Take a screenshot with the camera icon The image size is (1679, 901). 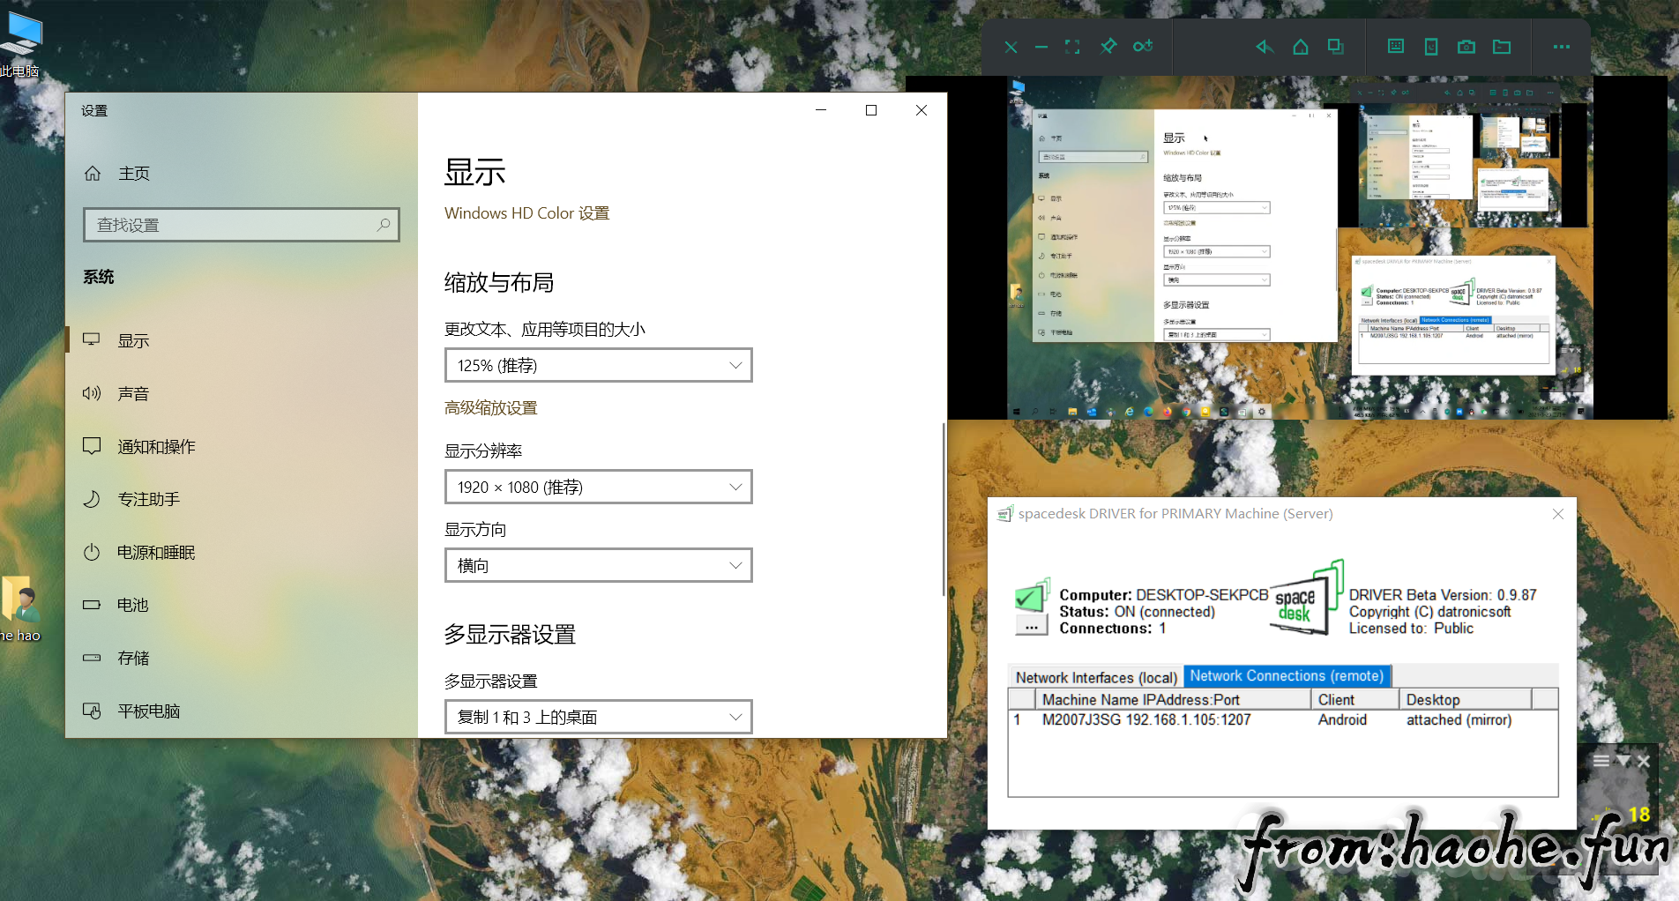pyautogui.click(x=1466, y=47)
